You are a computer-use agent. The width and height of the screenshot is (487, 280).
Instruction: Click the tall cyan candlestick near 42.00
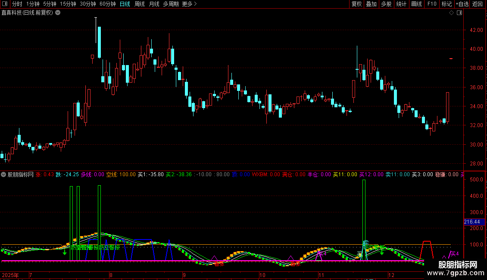pyautogui.click(x=99, y=42)
